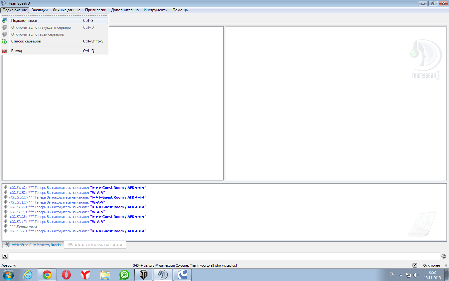Open the emoticon smiley picker
This screenshot has height=281, width=449.
coord(444,256)
